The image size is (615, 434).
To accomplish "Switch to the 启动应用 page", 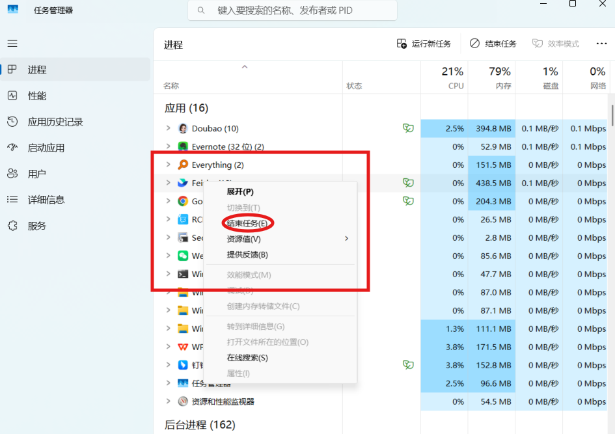I will pos(46,148).
